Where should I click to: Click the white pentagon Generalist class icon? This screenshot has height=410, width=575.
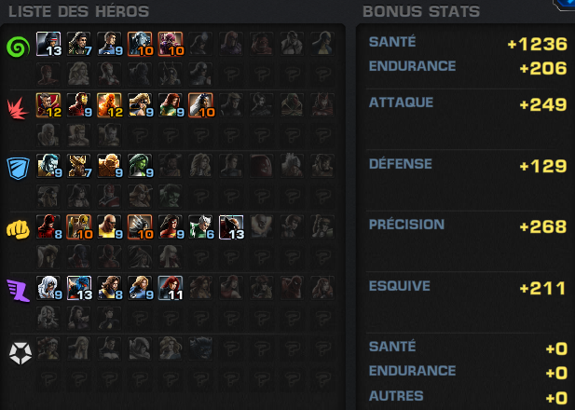21,353
